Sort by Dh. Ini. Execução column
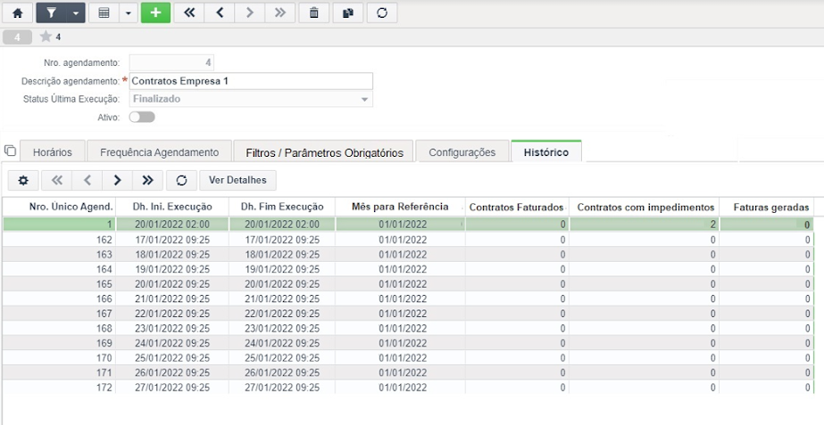The height and width of the screenshot is (425, 824). point(172,207)
